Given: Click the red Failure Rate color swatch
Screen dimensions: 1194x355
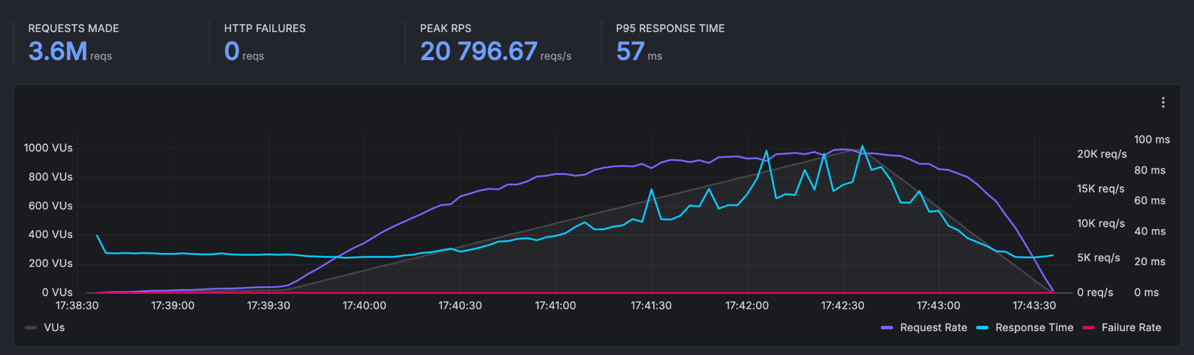Looking at the screenshot, I should [x=1088, y=328].
